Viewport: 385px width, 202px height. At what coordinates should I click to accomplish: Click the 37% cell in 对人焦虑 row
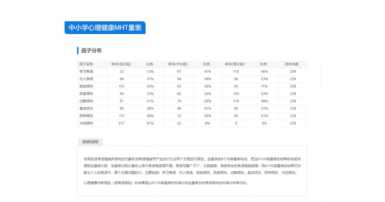[x=150, y=79]
